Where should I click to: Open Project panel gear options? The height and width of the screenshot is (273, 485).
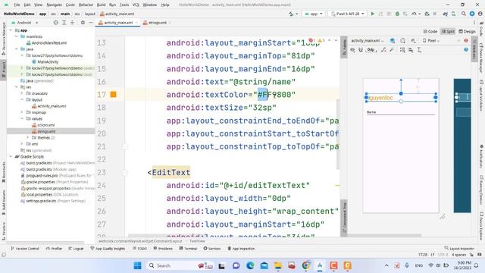pos(83,23)
